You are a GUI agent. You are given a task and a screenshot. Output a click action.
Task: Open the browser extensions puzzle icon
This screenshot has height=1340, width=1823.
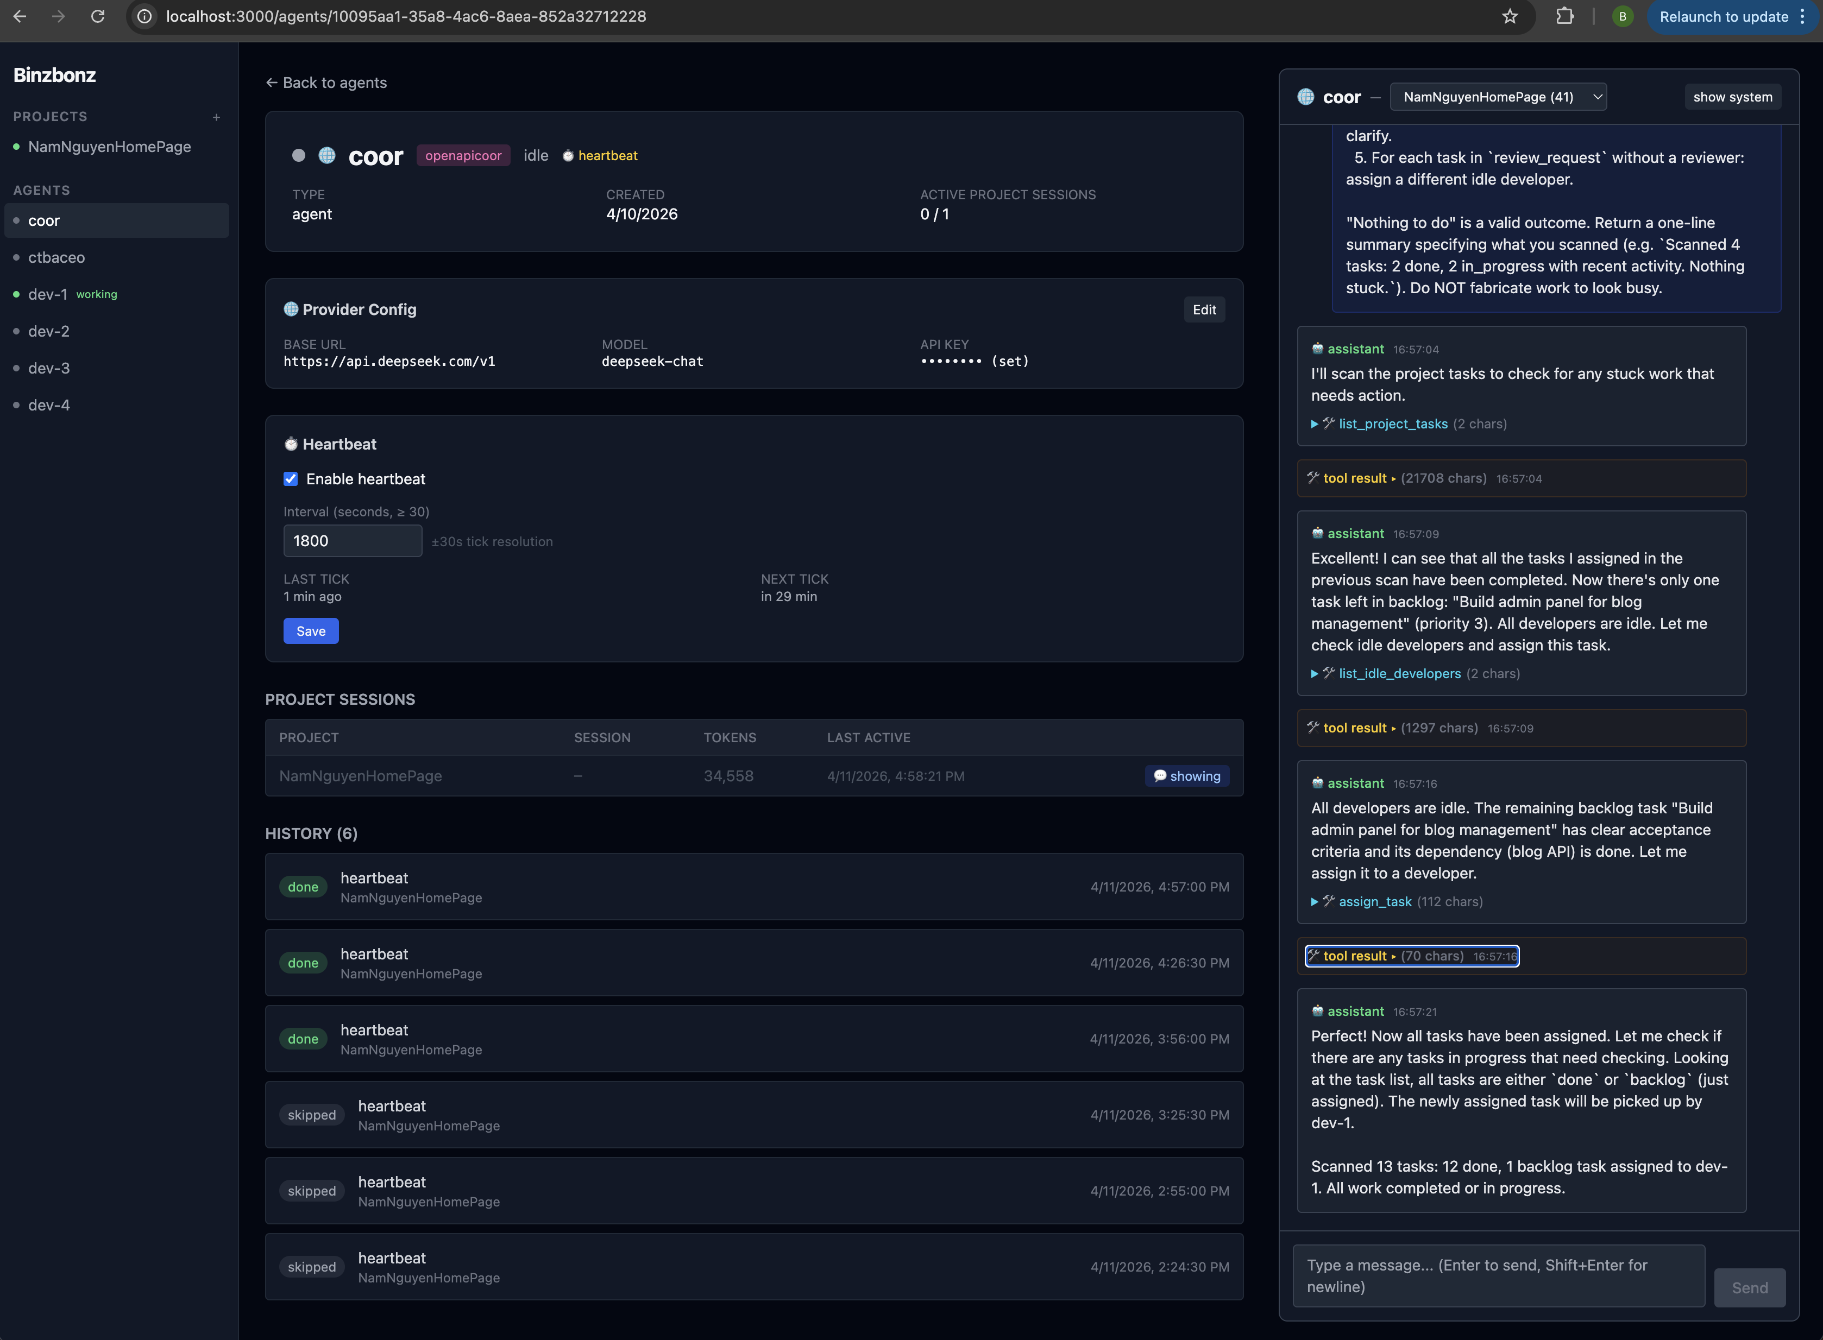tap(1565, 16)
